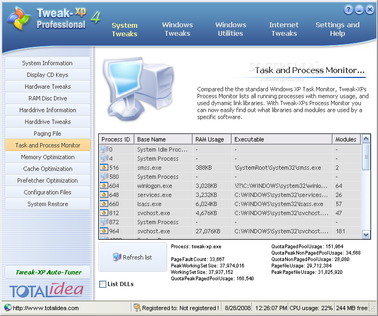The height and width of the screenshot is (316, 378).
Task: Click the process icon for PID 964
Action: click(104, 231)
